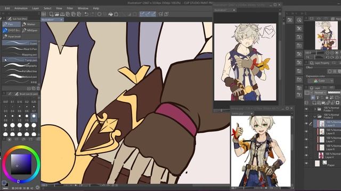Choose the Calligraphy brush
Screen dimensions: 341x191
coord(20,65)
